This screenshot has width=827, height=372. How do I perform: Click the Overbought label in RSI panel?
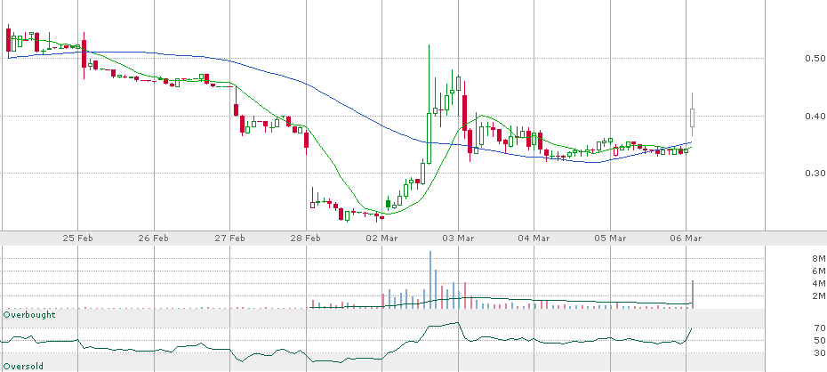click(29, 315)
